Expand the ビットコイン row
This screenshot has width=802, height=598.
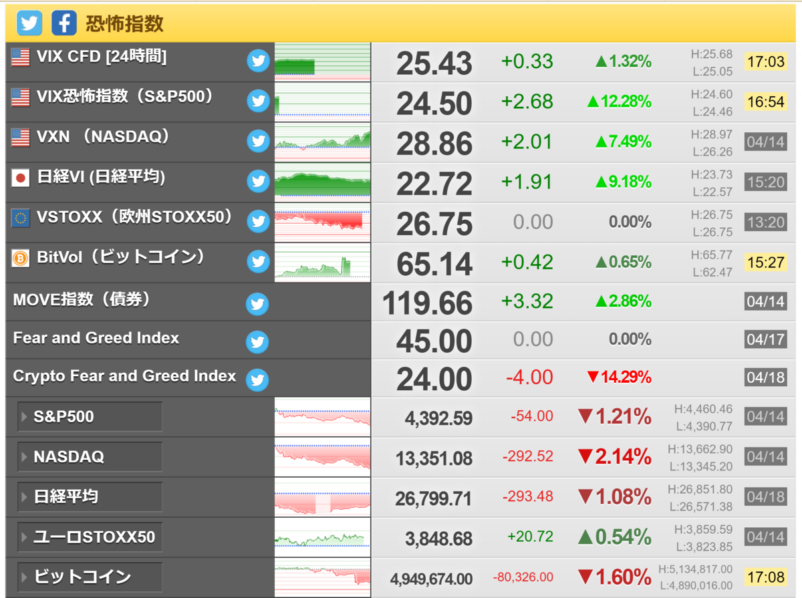90,577
